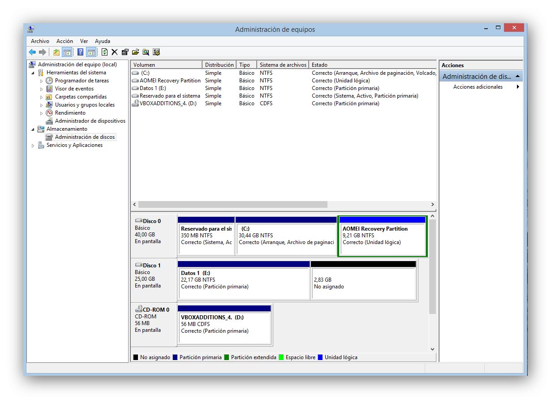
Task: Expand Servicios y Aplicaciones node arrow
Action: coord(33,146)
